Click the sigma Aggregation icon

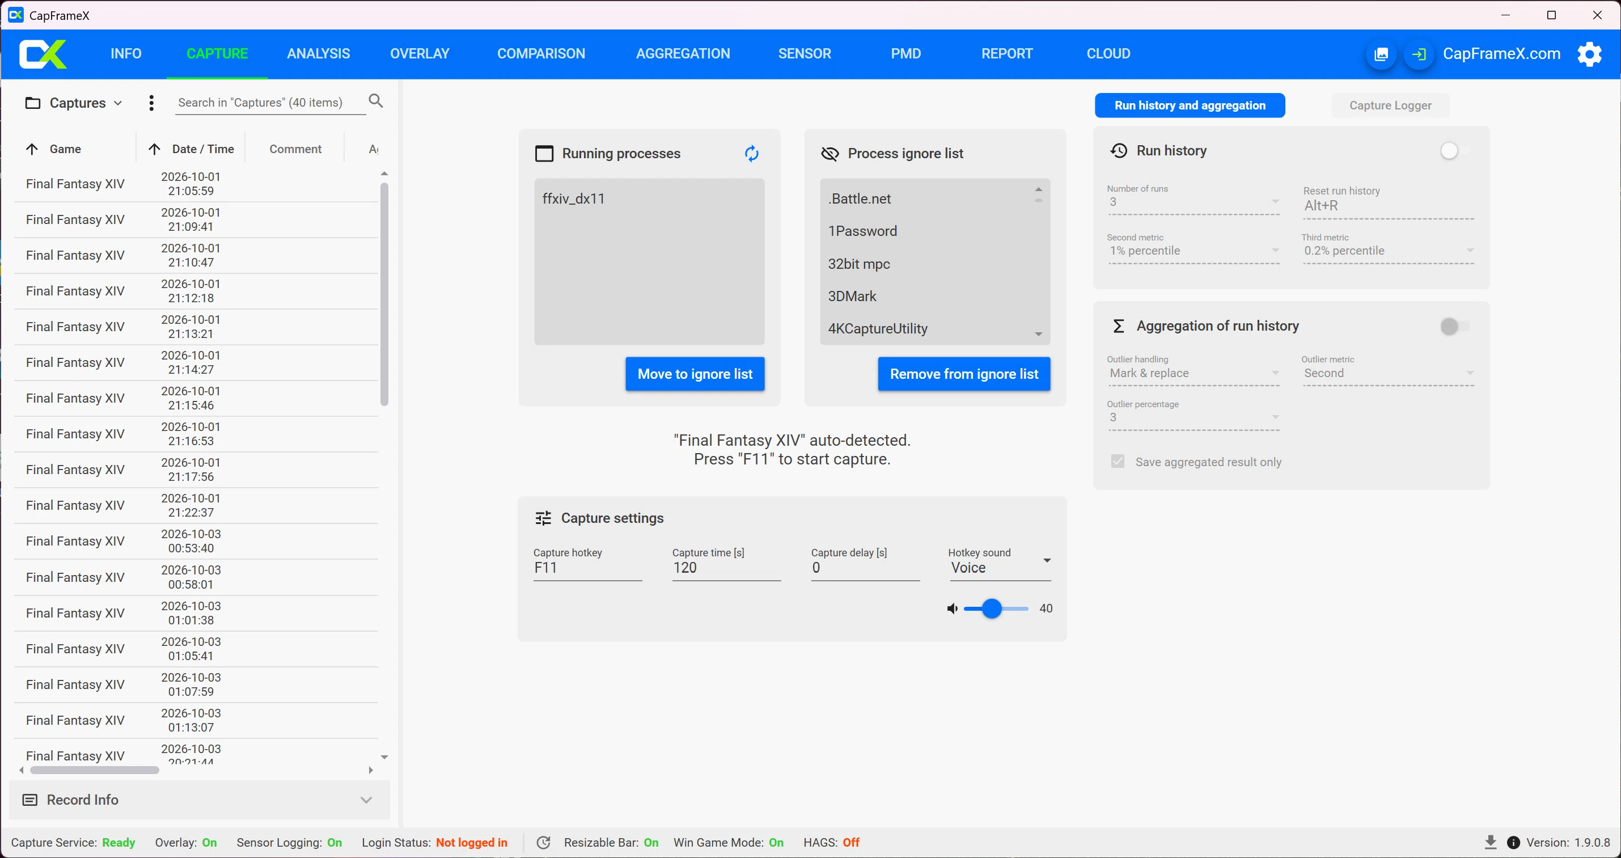[1118, 326]
